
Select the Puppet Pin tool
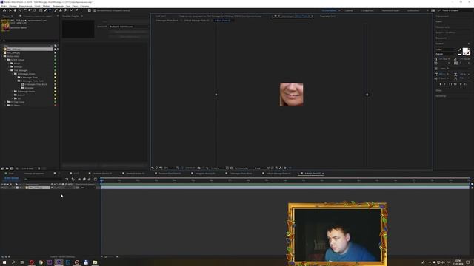click(x=77, y=10)
